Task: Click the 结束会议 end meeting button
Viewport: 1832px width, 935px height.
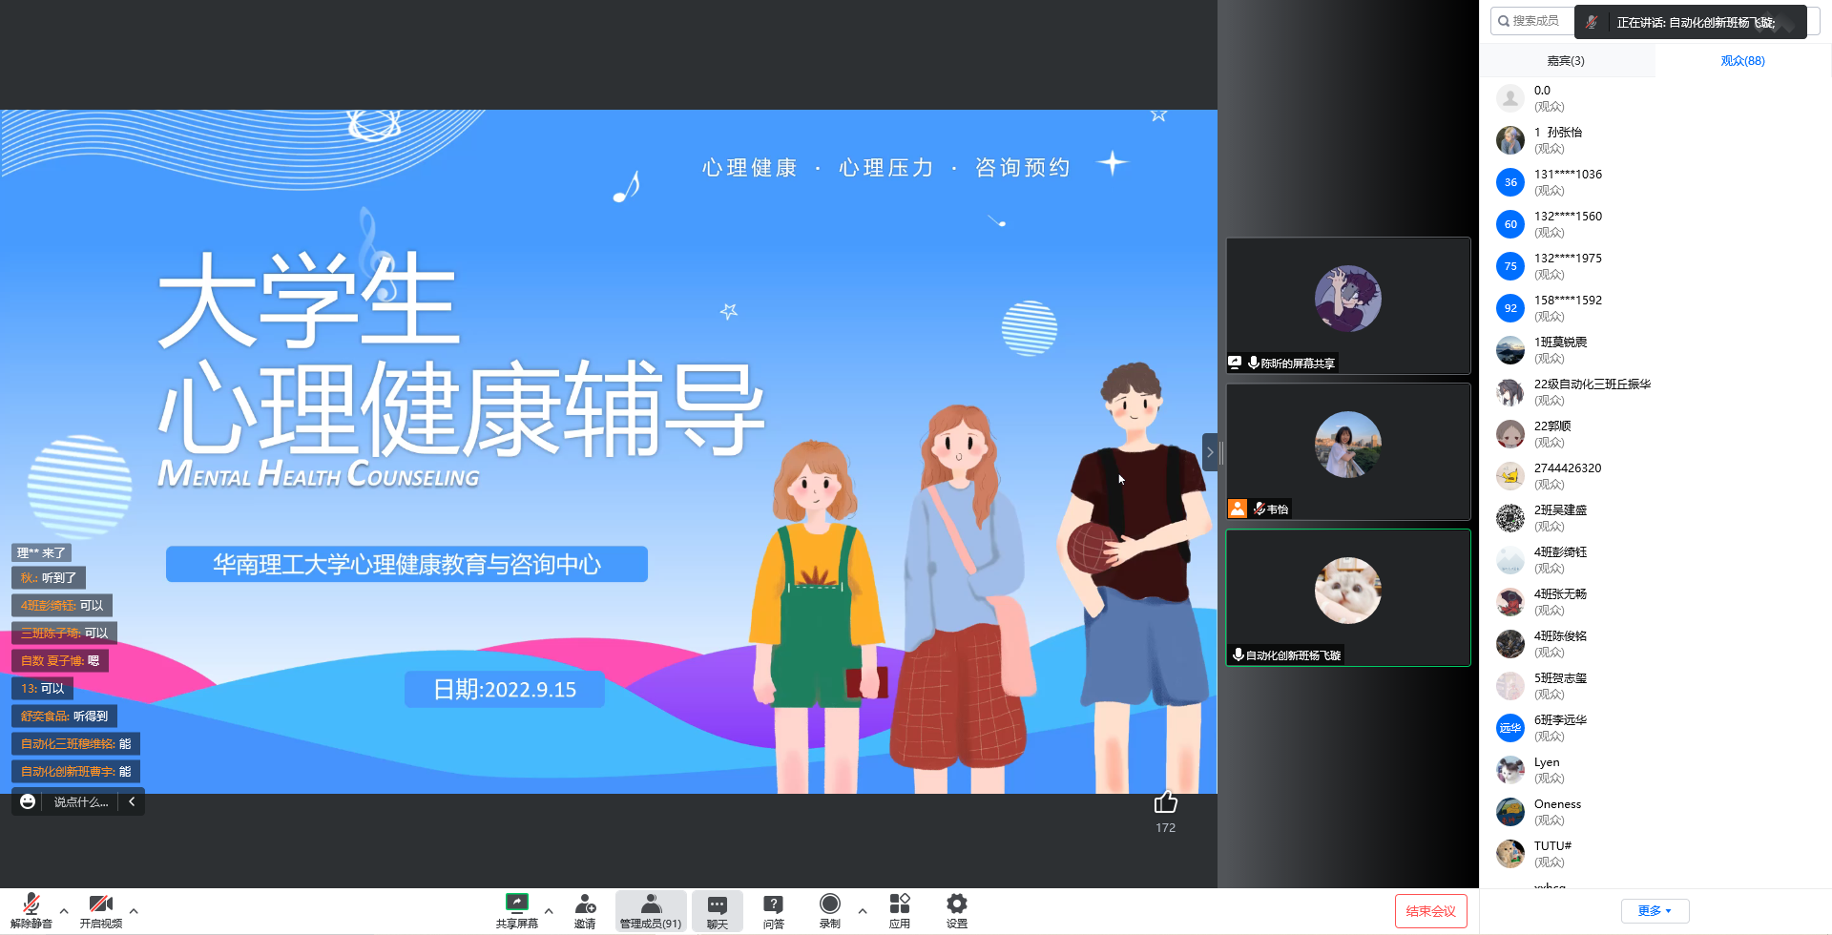Action: (x=1431, y=911)
